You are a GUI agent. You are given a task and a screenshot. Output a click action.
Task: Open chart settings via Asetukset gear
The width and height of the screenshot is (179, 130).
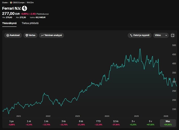13,35
